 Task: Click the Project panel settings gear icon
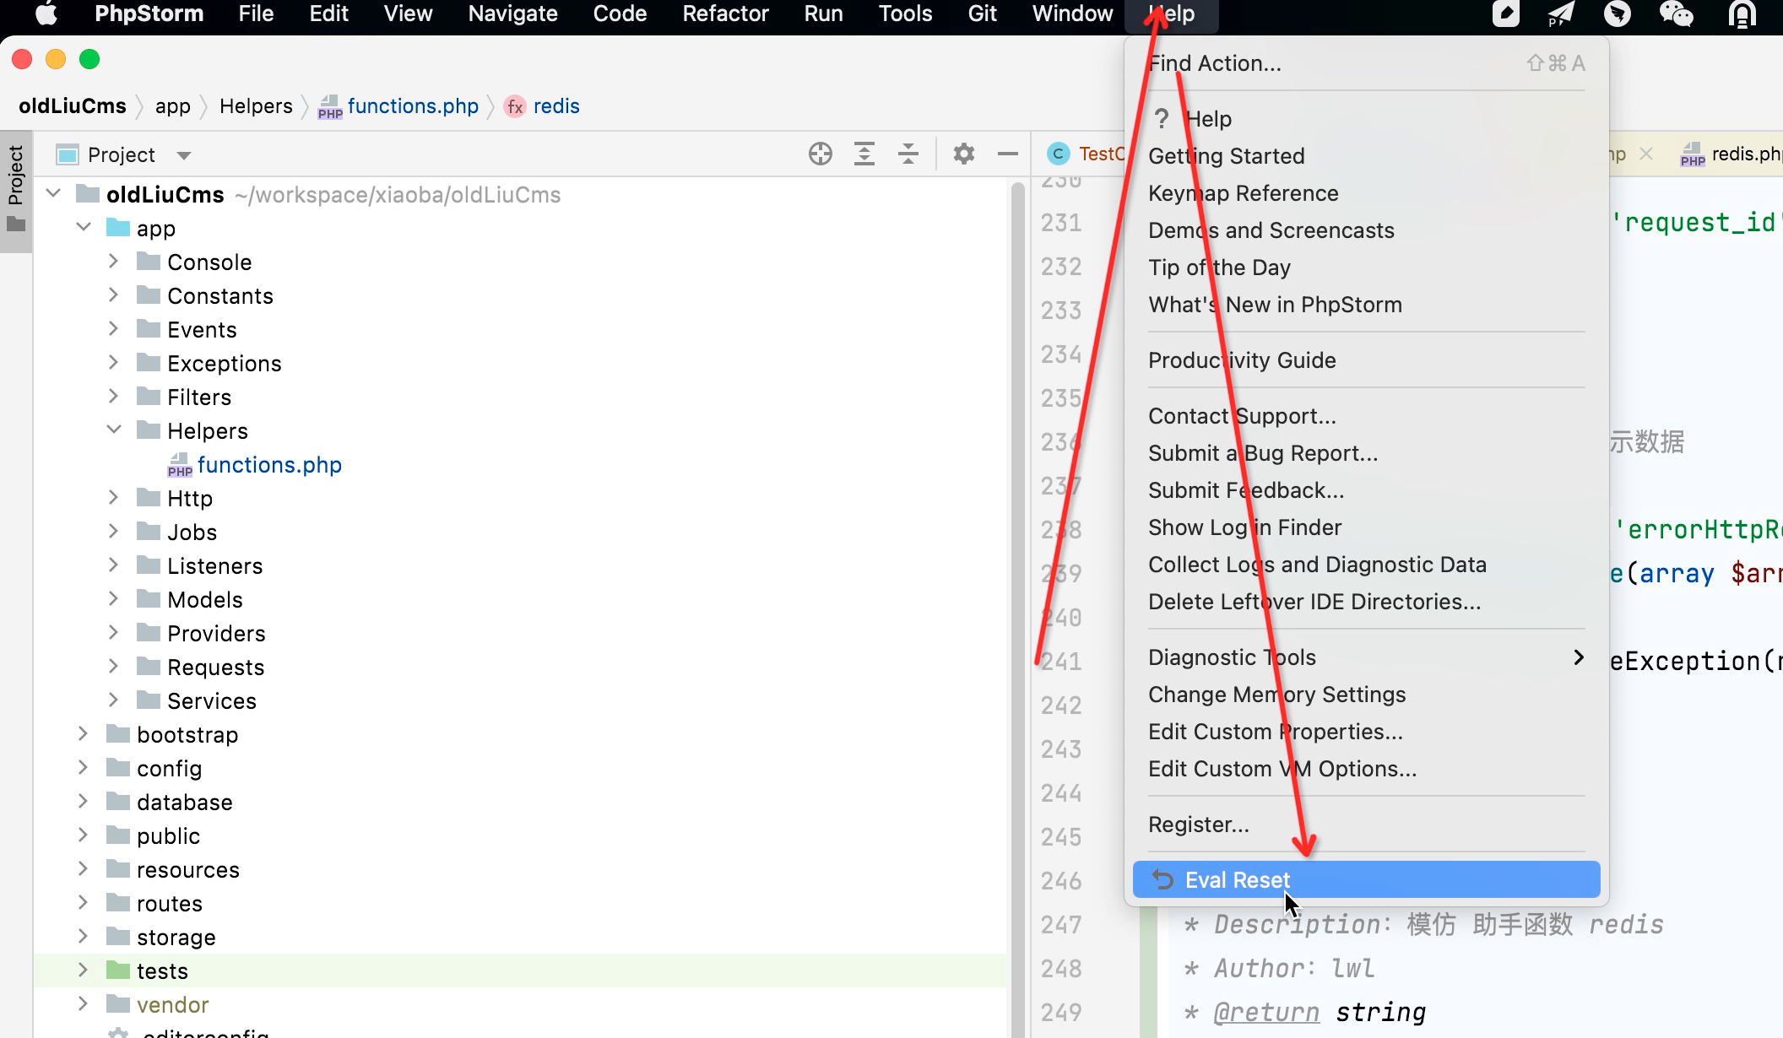coord(964,154)
